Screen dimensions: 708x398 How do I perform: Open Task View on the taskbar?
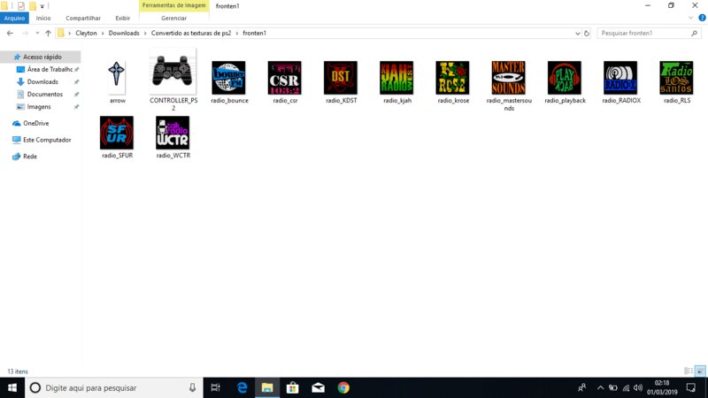pyautogui.click(x=216, y=387)
